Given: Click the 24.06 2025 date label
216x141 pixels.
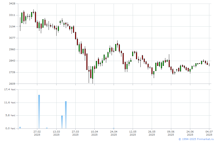Looking at the screenshot, I should point(190,133).
